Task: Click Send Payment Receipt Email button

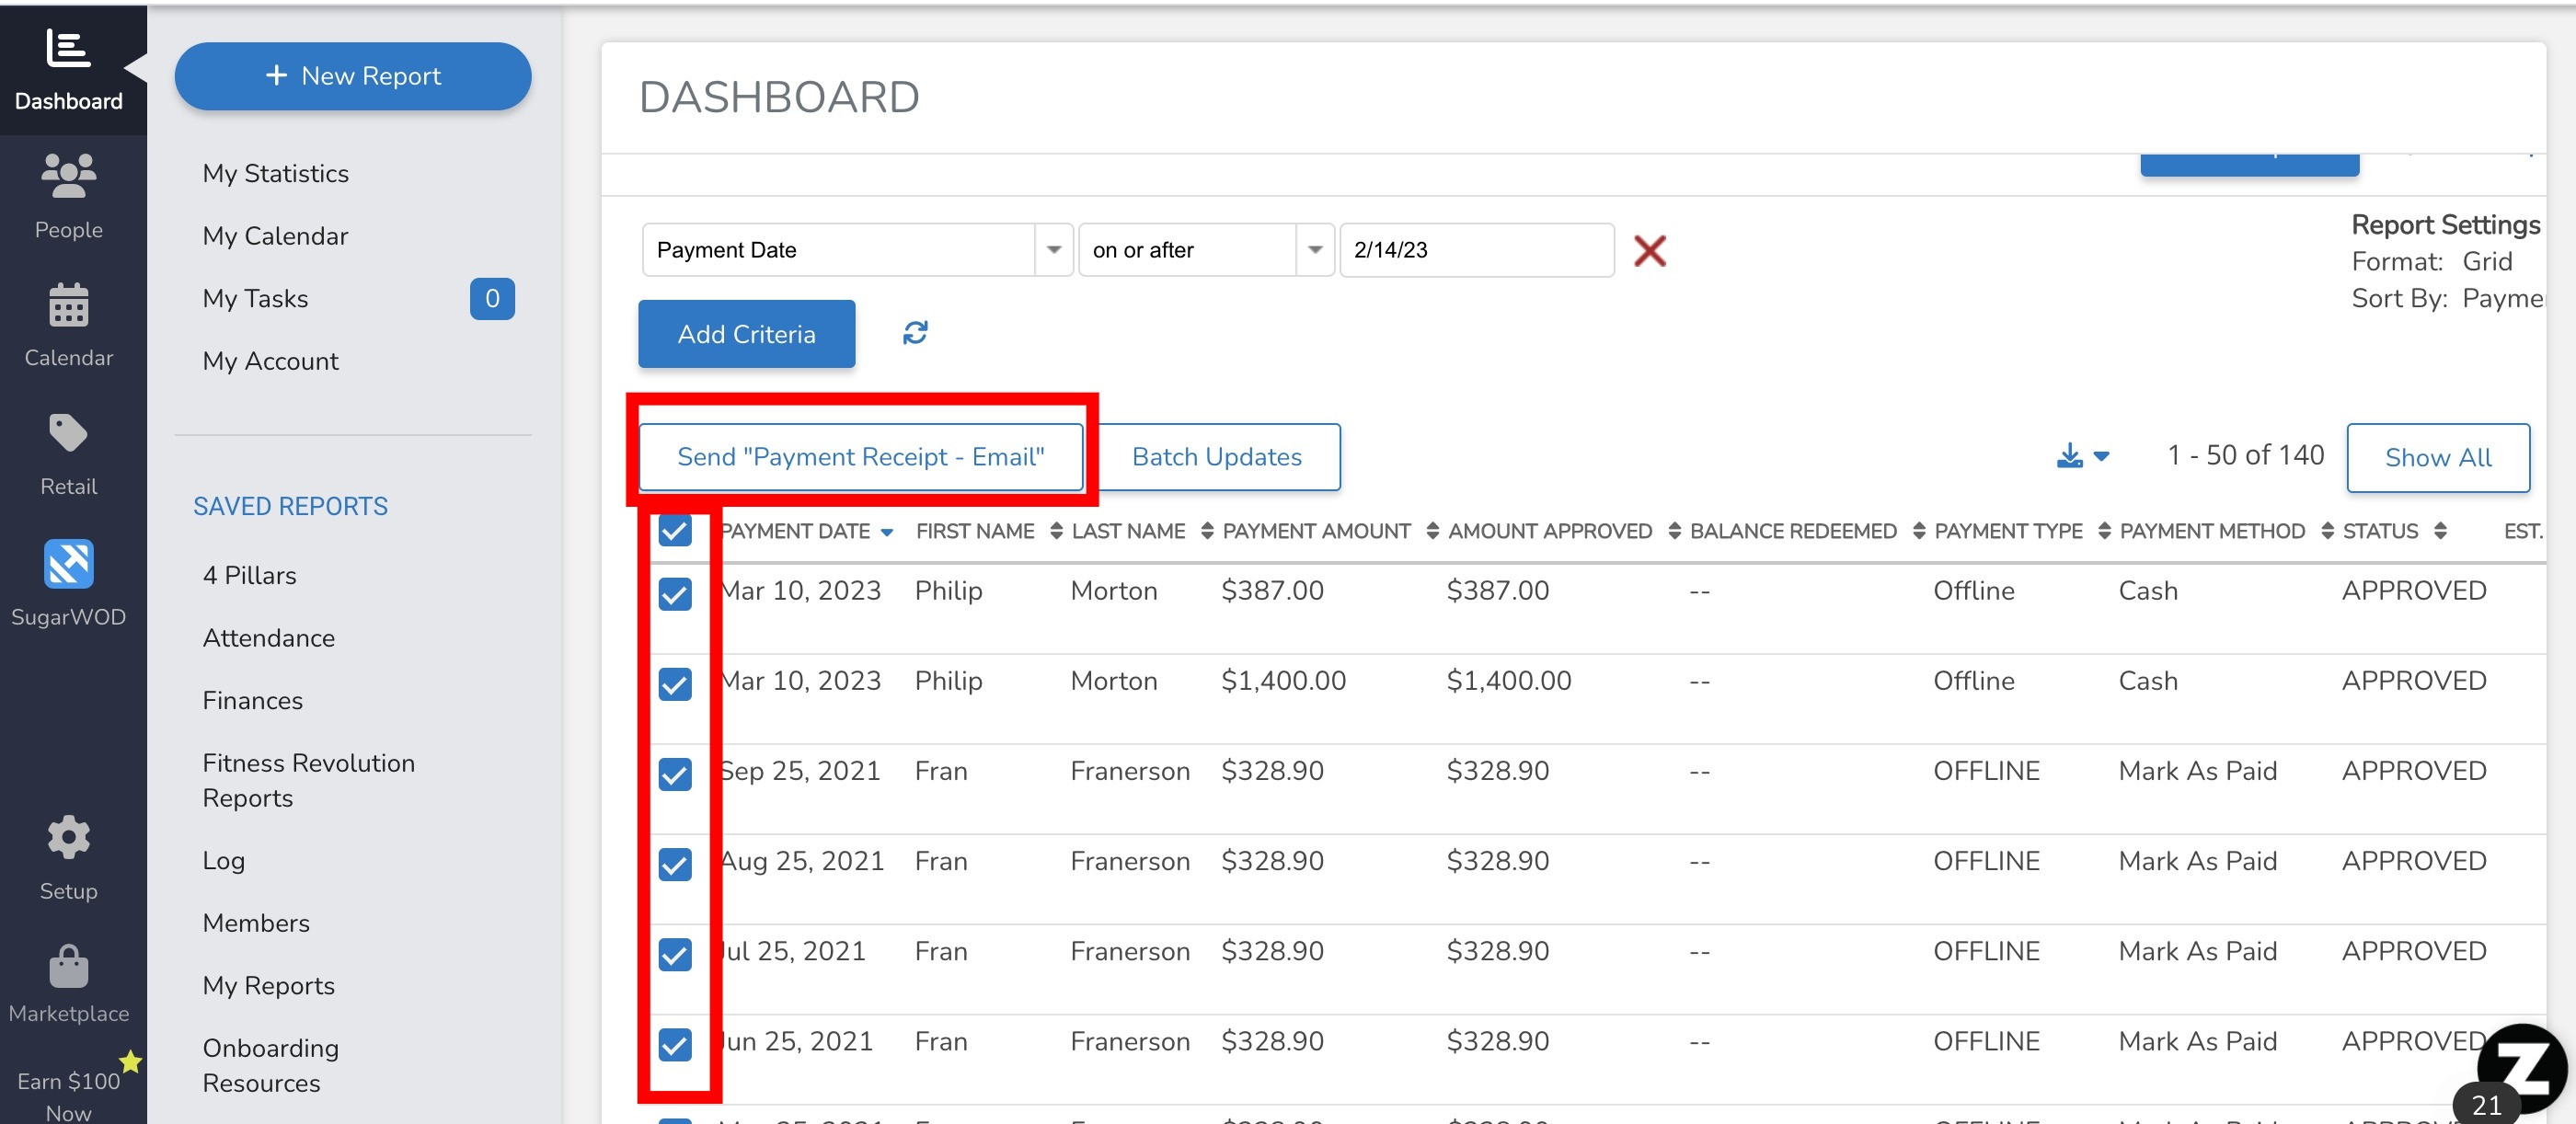Action: (861, 455)
